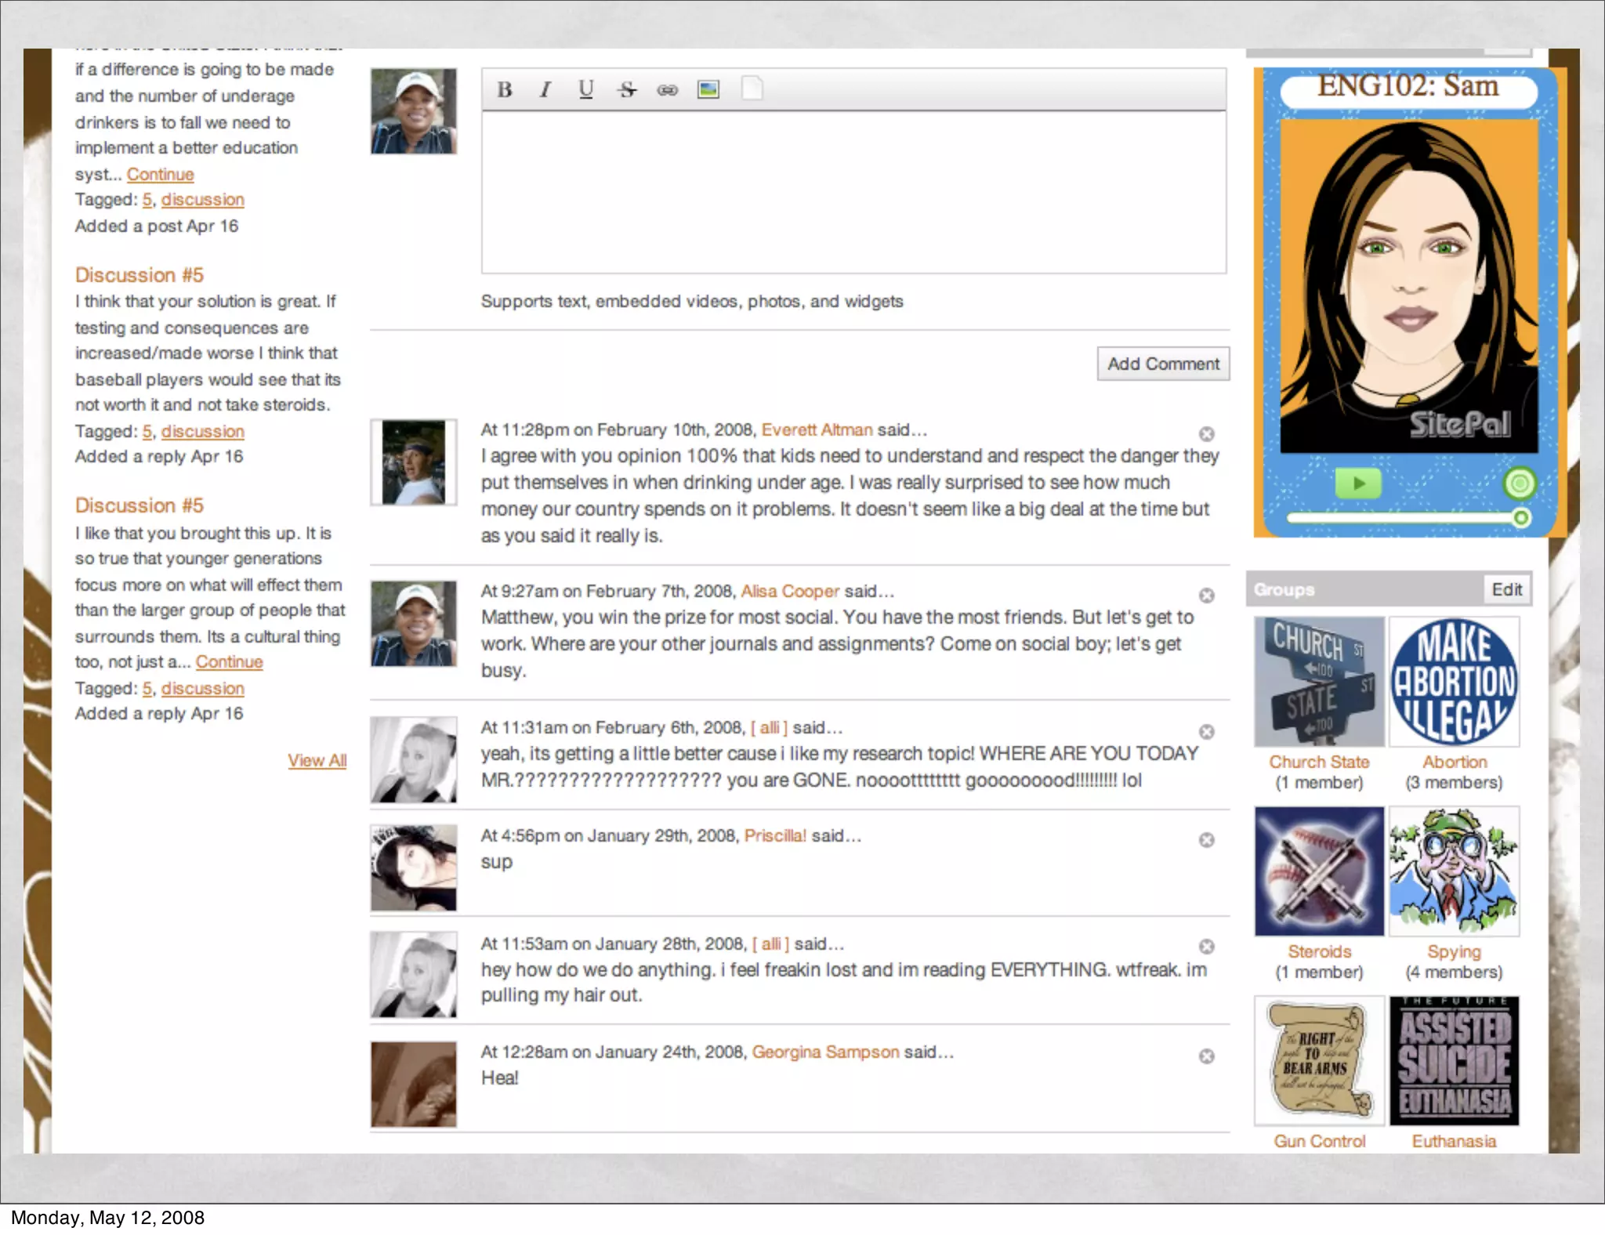Open the first Discussion #5 reply title

(139, 275)
